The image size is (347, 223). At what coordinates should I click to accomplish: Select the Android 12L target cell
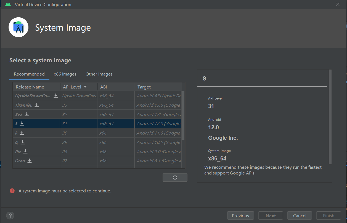pos(158,114)
